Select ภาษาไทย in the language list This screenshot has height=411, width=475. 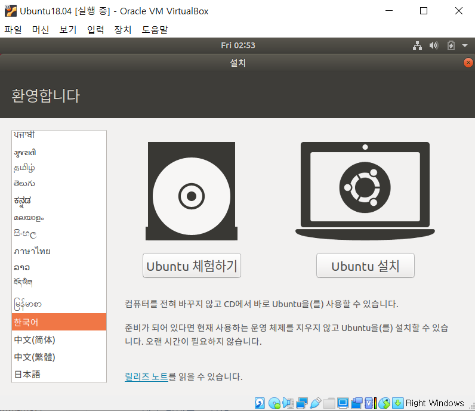pyautogui.click(x=59, y=251)
